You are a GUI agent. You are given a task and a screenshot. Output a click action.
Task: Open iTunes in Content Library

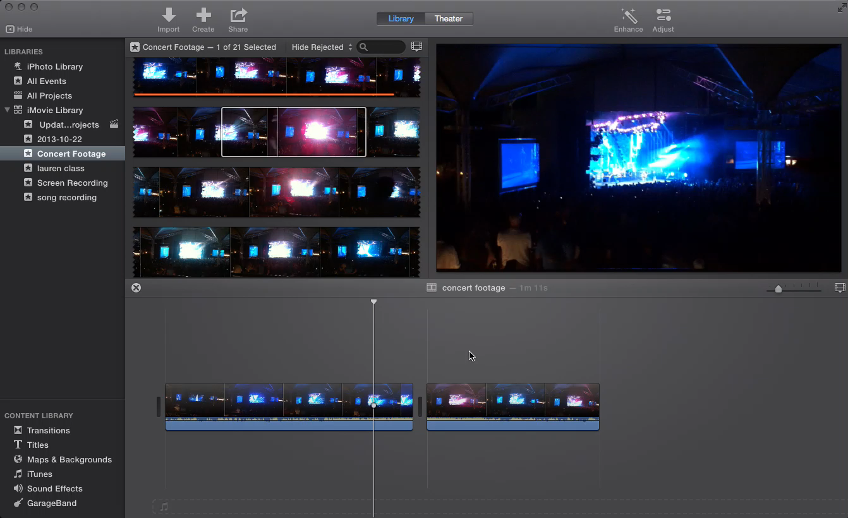coord(40,474)
